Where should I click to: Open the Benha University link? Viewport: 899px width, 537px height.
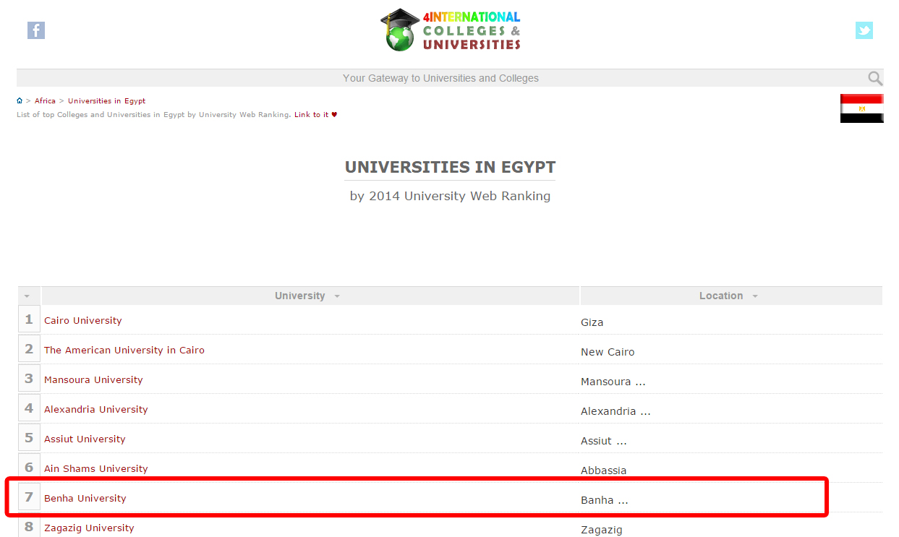[85, 498]
